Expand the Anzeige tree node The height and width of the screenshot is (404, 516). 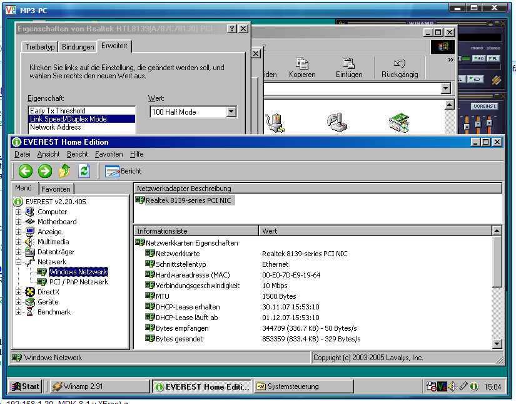[18, 232]
